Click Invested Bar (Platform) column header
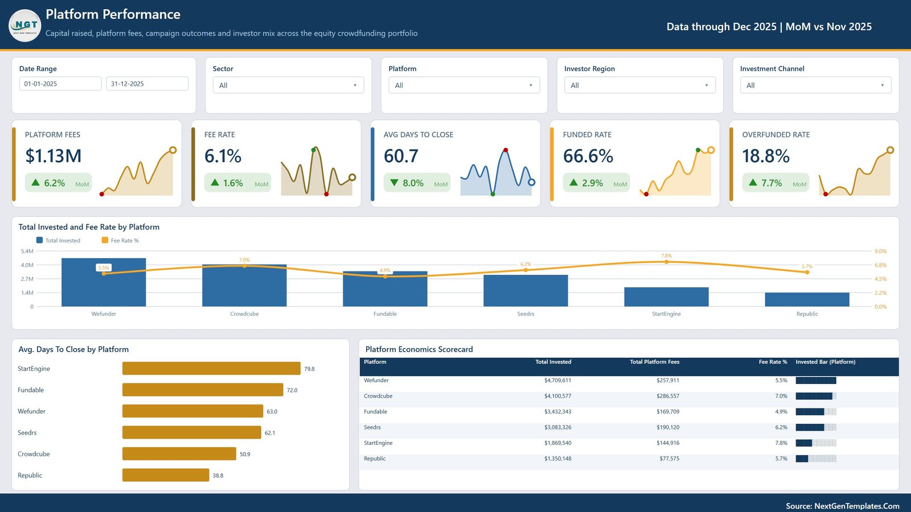The image size is (911, 512). 825,362
